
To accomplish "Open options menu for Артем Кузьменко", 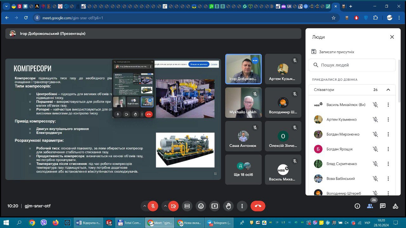I will pyautogui.click(x=388, y=120).
